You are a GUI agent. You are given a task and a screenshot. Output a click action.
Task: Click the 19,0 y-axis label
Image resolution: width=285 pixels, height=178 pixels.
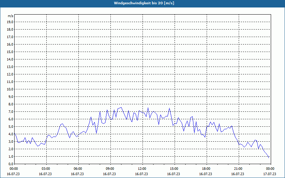click(x=10, y=22)
